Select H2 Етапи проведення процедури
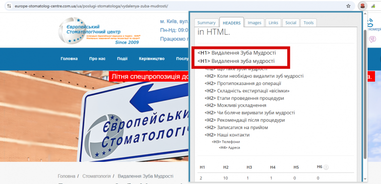Viewport: 381px width, 184px height. click(x=244, y=98)
